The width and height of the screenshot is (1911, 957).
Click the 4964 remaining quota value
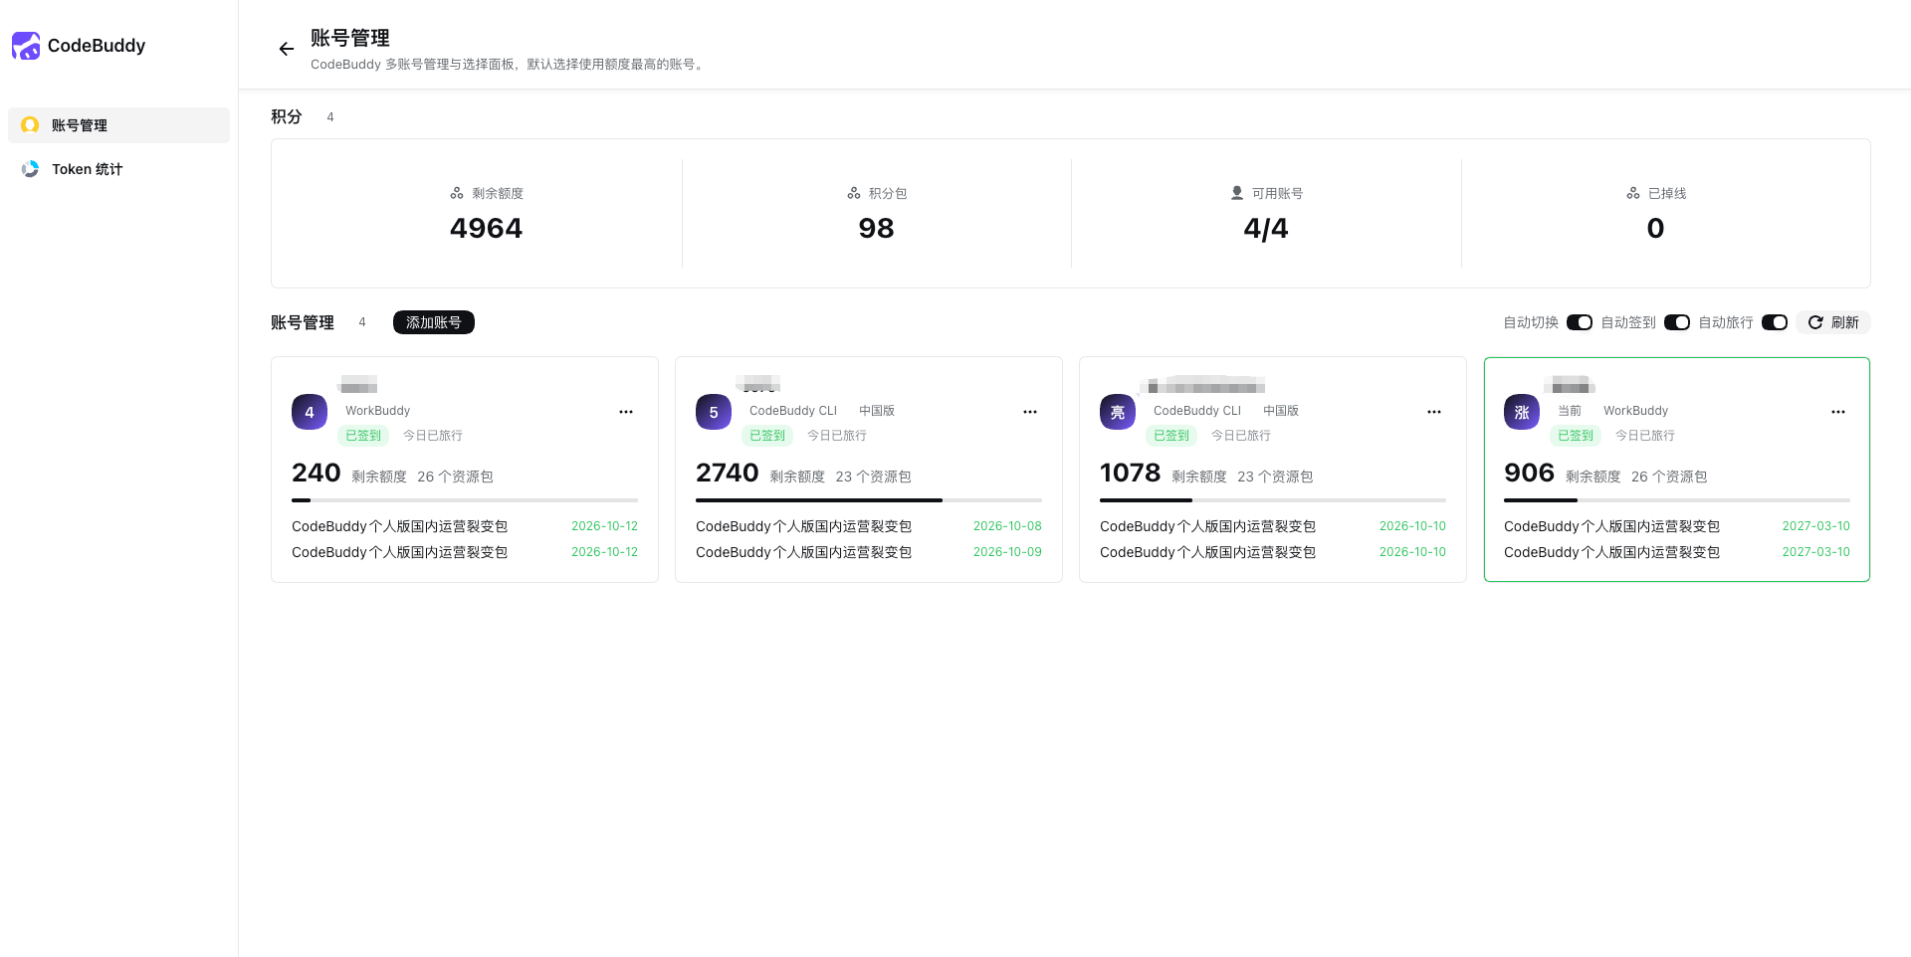[x=486, y=229]
